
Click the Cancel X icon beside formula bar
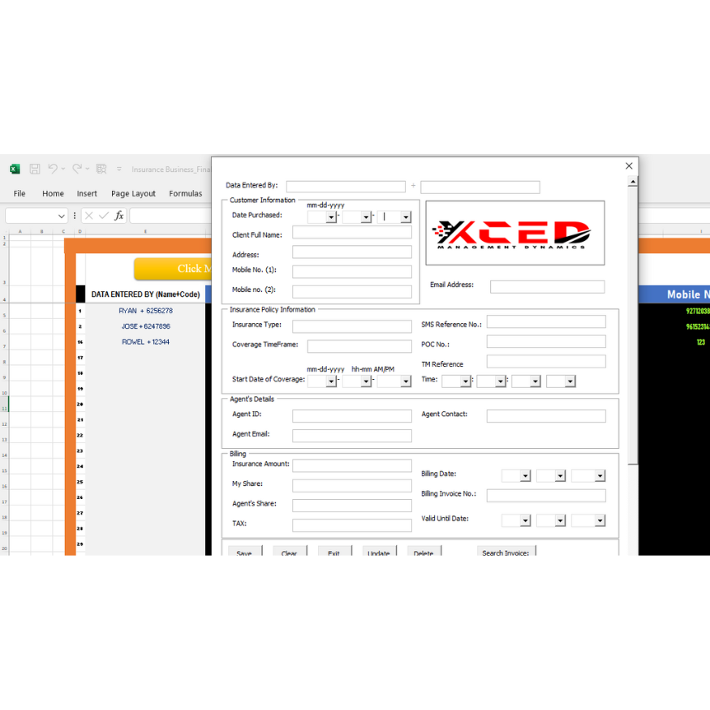click(x=89, y=215)
